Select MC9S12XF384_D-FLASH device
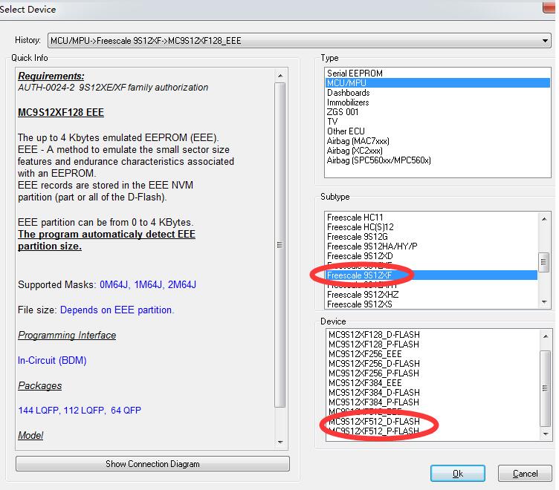 pos(433,393)
